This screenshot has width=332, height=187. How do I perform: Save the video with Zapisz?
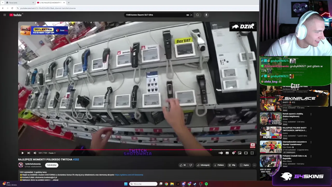(x=244, y=165)
